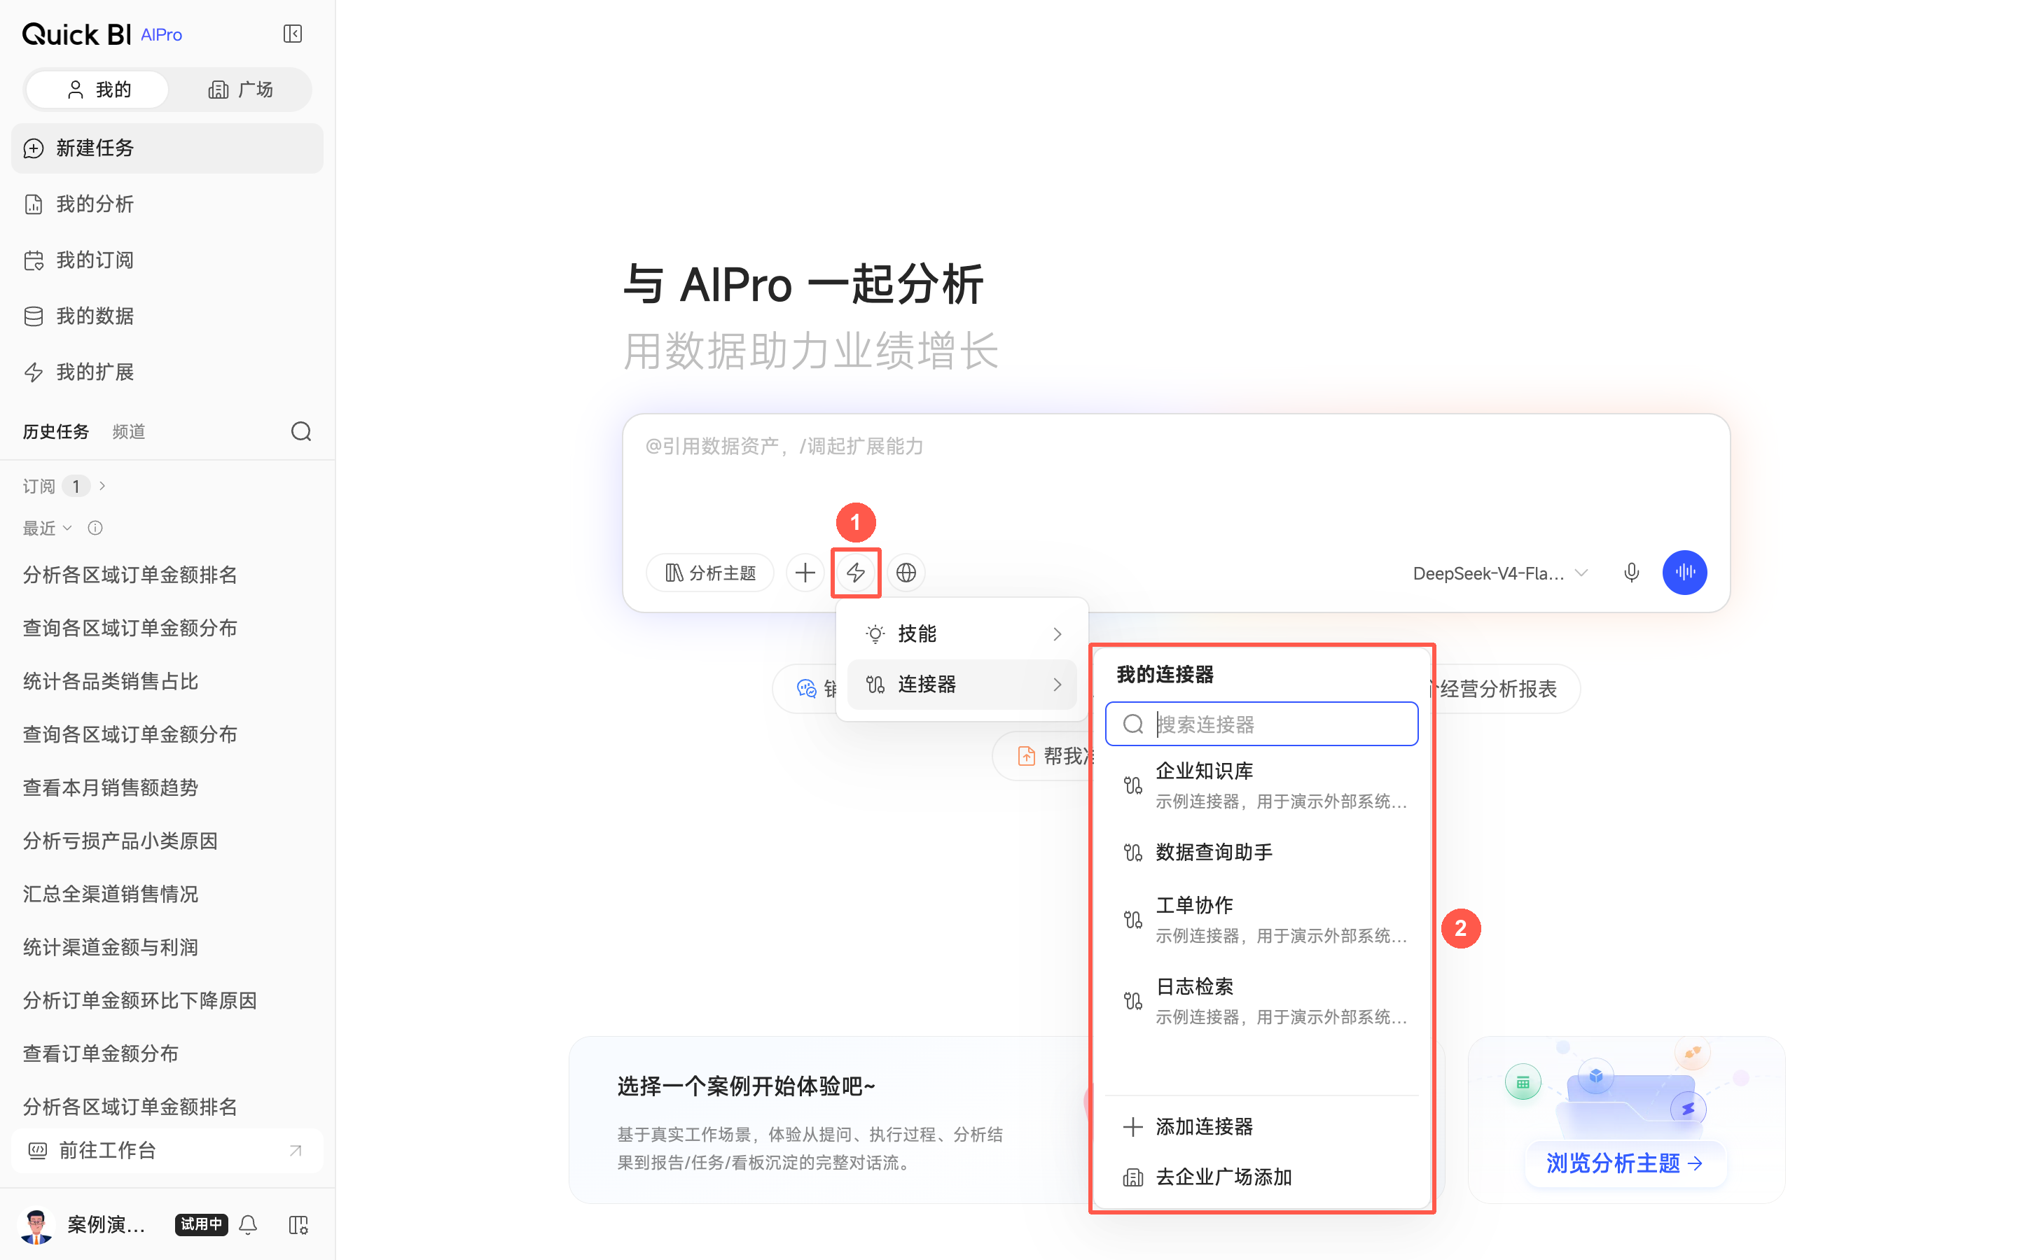This screenshot has width=2017, height=1260.
Task: Select the 数据查询助手 connector
Action: click(x=1261, y=852)
